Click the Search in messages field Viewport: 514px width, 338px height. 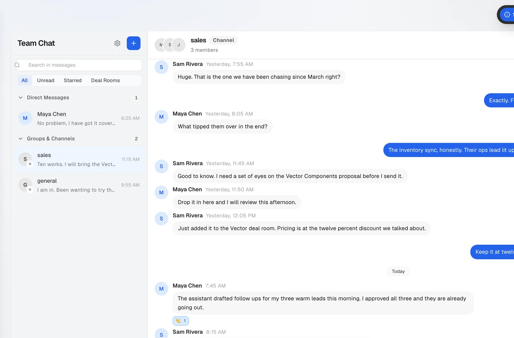click(79, 65)
